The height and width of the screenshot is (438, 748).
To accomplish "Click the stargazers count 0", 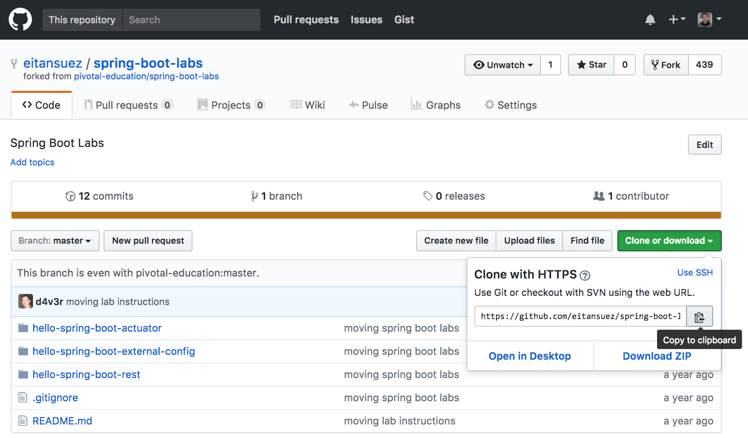I will click(625, 65).
